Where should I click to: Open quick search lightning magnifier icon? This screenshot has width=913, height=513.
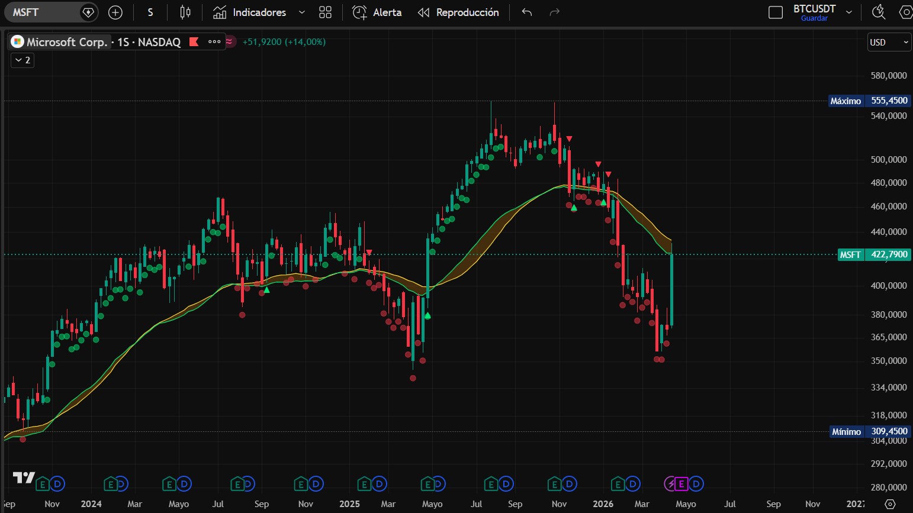click(879, 12)
